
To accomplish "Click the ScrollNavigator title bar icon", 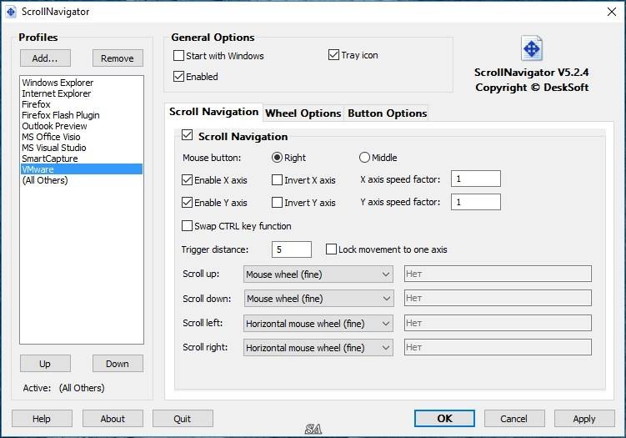I will [11, 12].
